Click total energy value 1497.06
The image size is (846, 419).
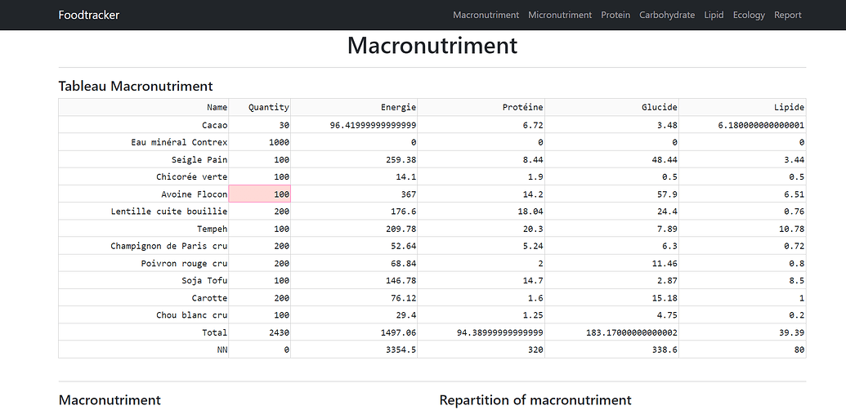pos(354,332)
